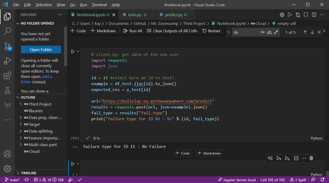Open problems indicator showing 3 errors
The height and width of the screenshot is (183, 329).
pos(49,180)
